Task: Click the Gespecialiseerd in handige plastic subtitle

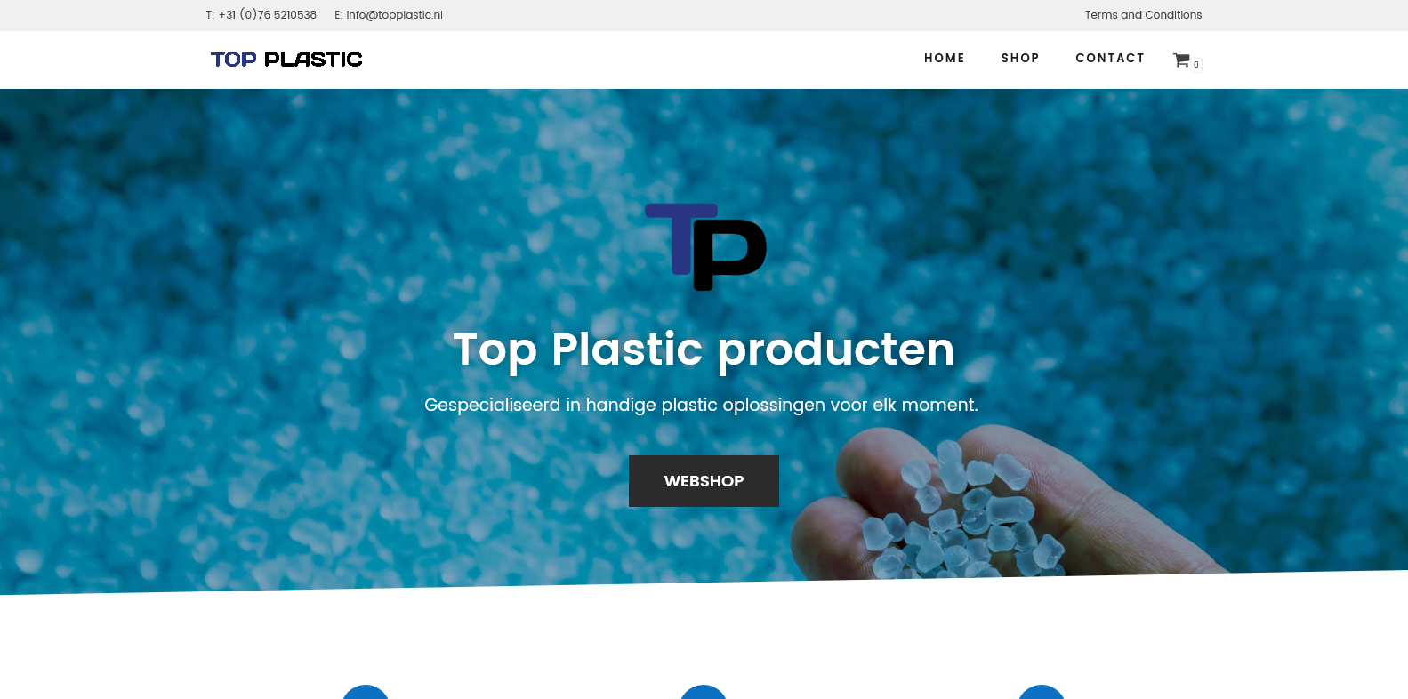Action: 701,405
